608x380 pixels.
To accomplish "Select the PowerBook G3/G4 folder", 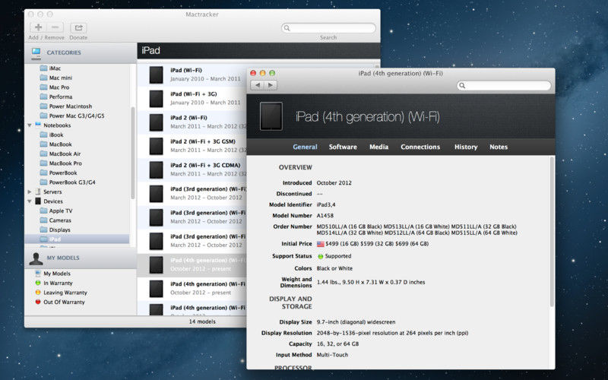I will (68, 182).
